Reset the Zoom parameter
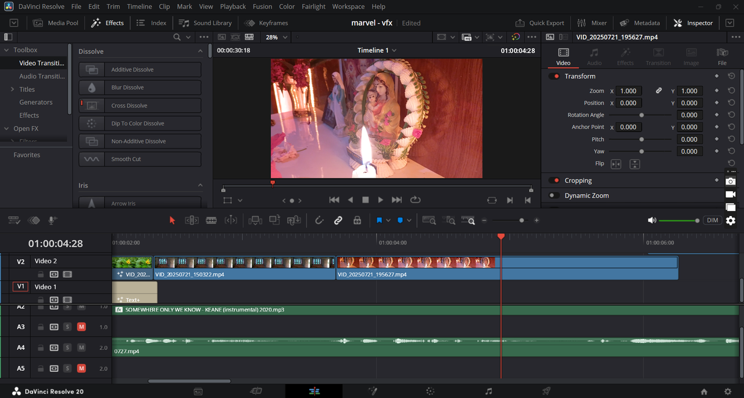 (731, 91)
